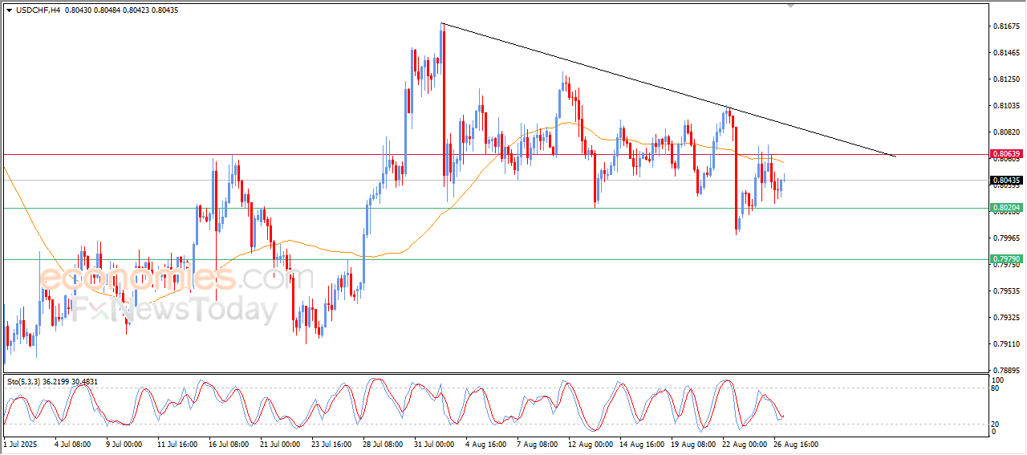Viewport: 1027px width, 455px height.
Task: Select the green 0.79790 support price label
Action: (1005, 259)
